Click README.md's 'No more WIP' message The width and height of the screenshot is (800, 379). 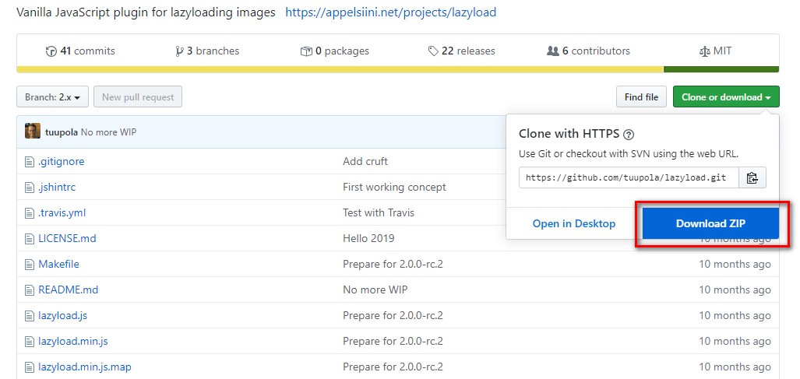pyautogui.click(x=375, y=290)
